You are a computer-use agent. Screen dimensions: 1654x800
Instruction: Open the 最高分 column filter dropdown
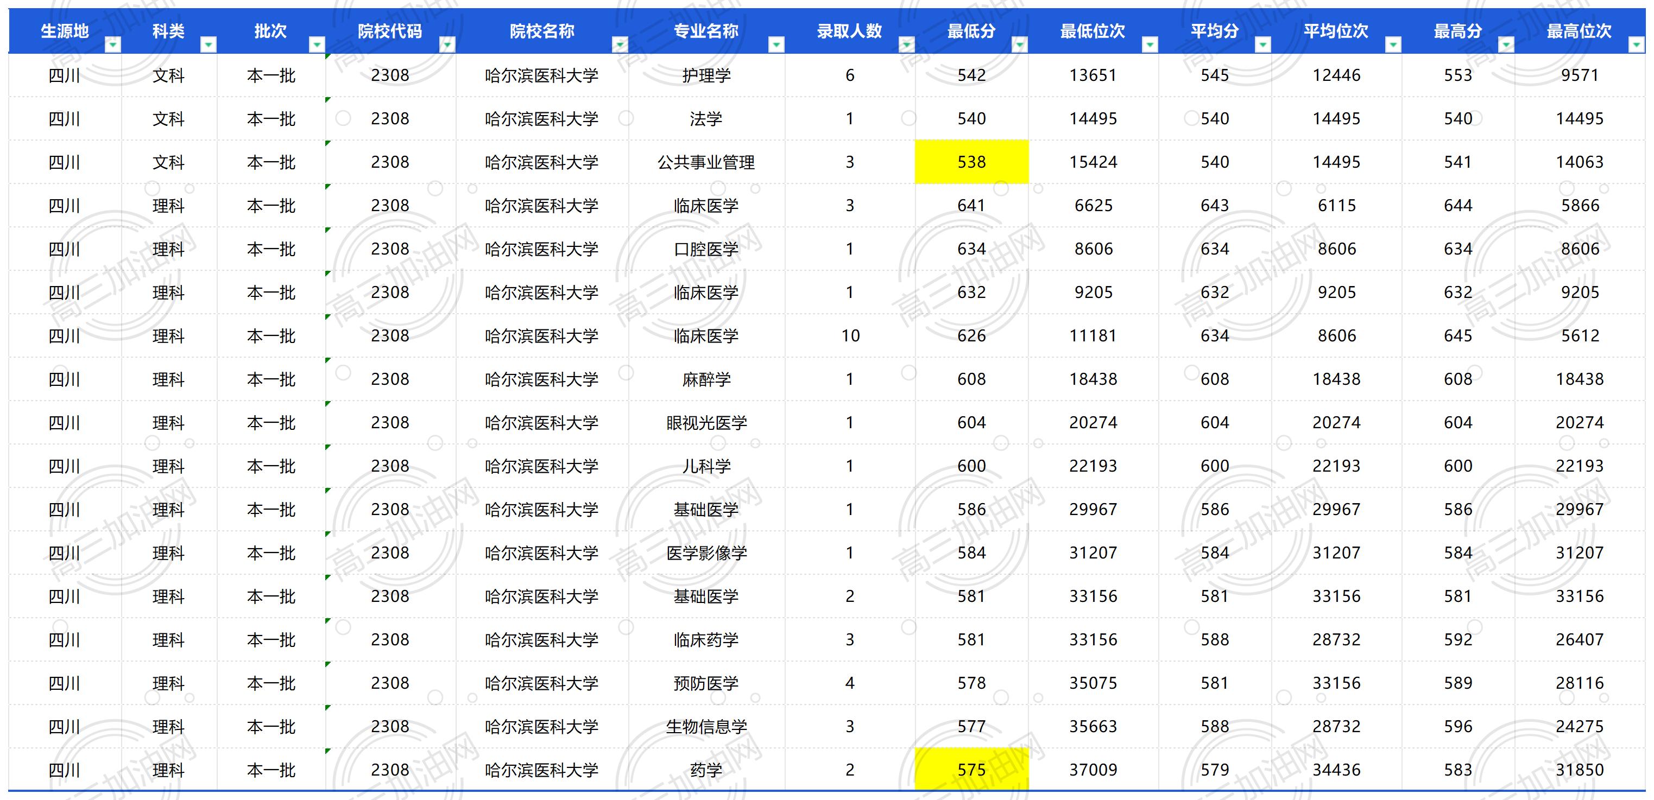click(1506, 45)
